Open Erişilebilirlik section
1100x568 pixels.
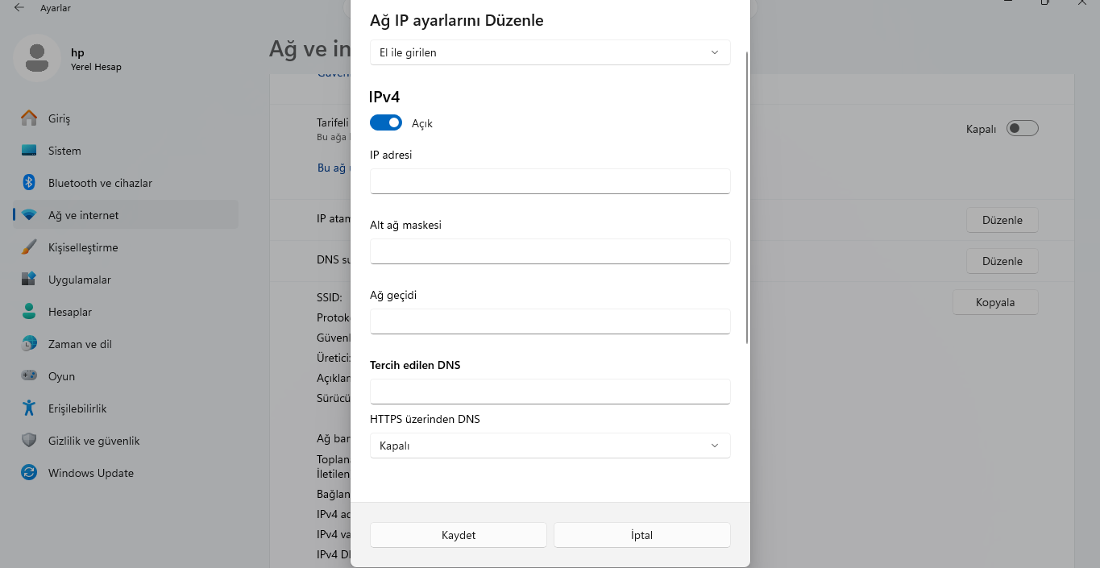tap(126, 408)
